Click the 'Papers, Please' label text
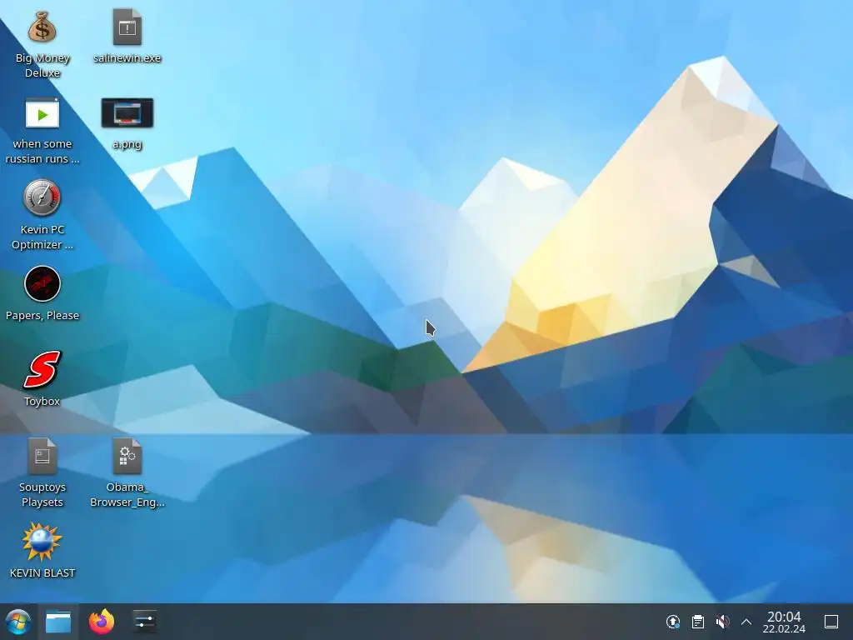The height and width of the screenshot is (640, 853). (42, 315)
